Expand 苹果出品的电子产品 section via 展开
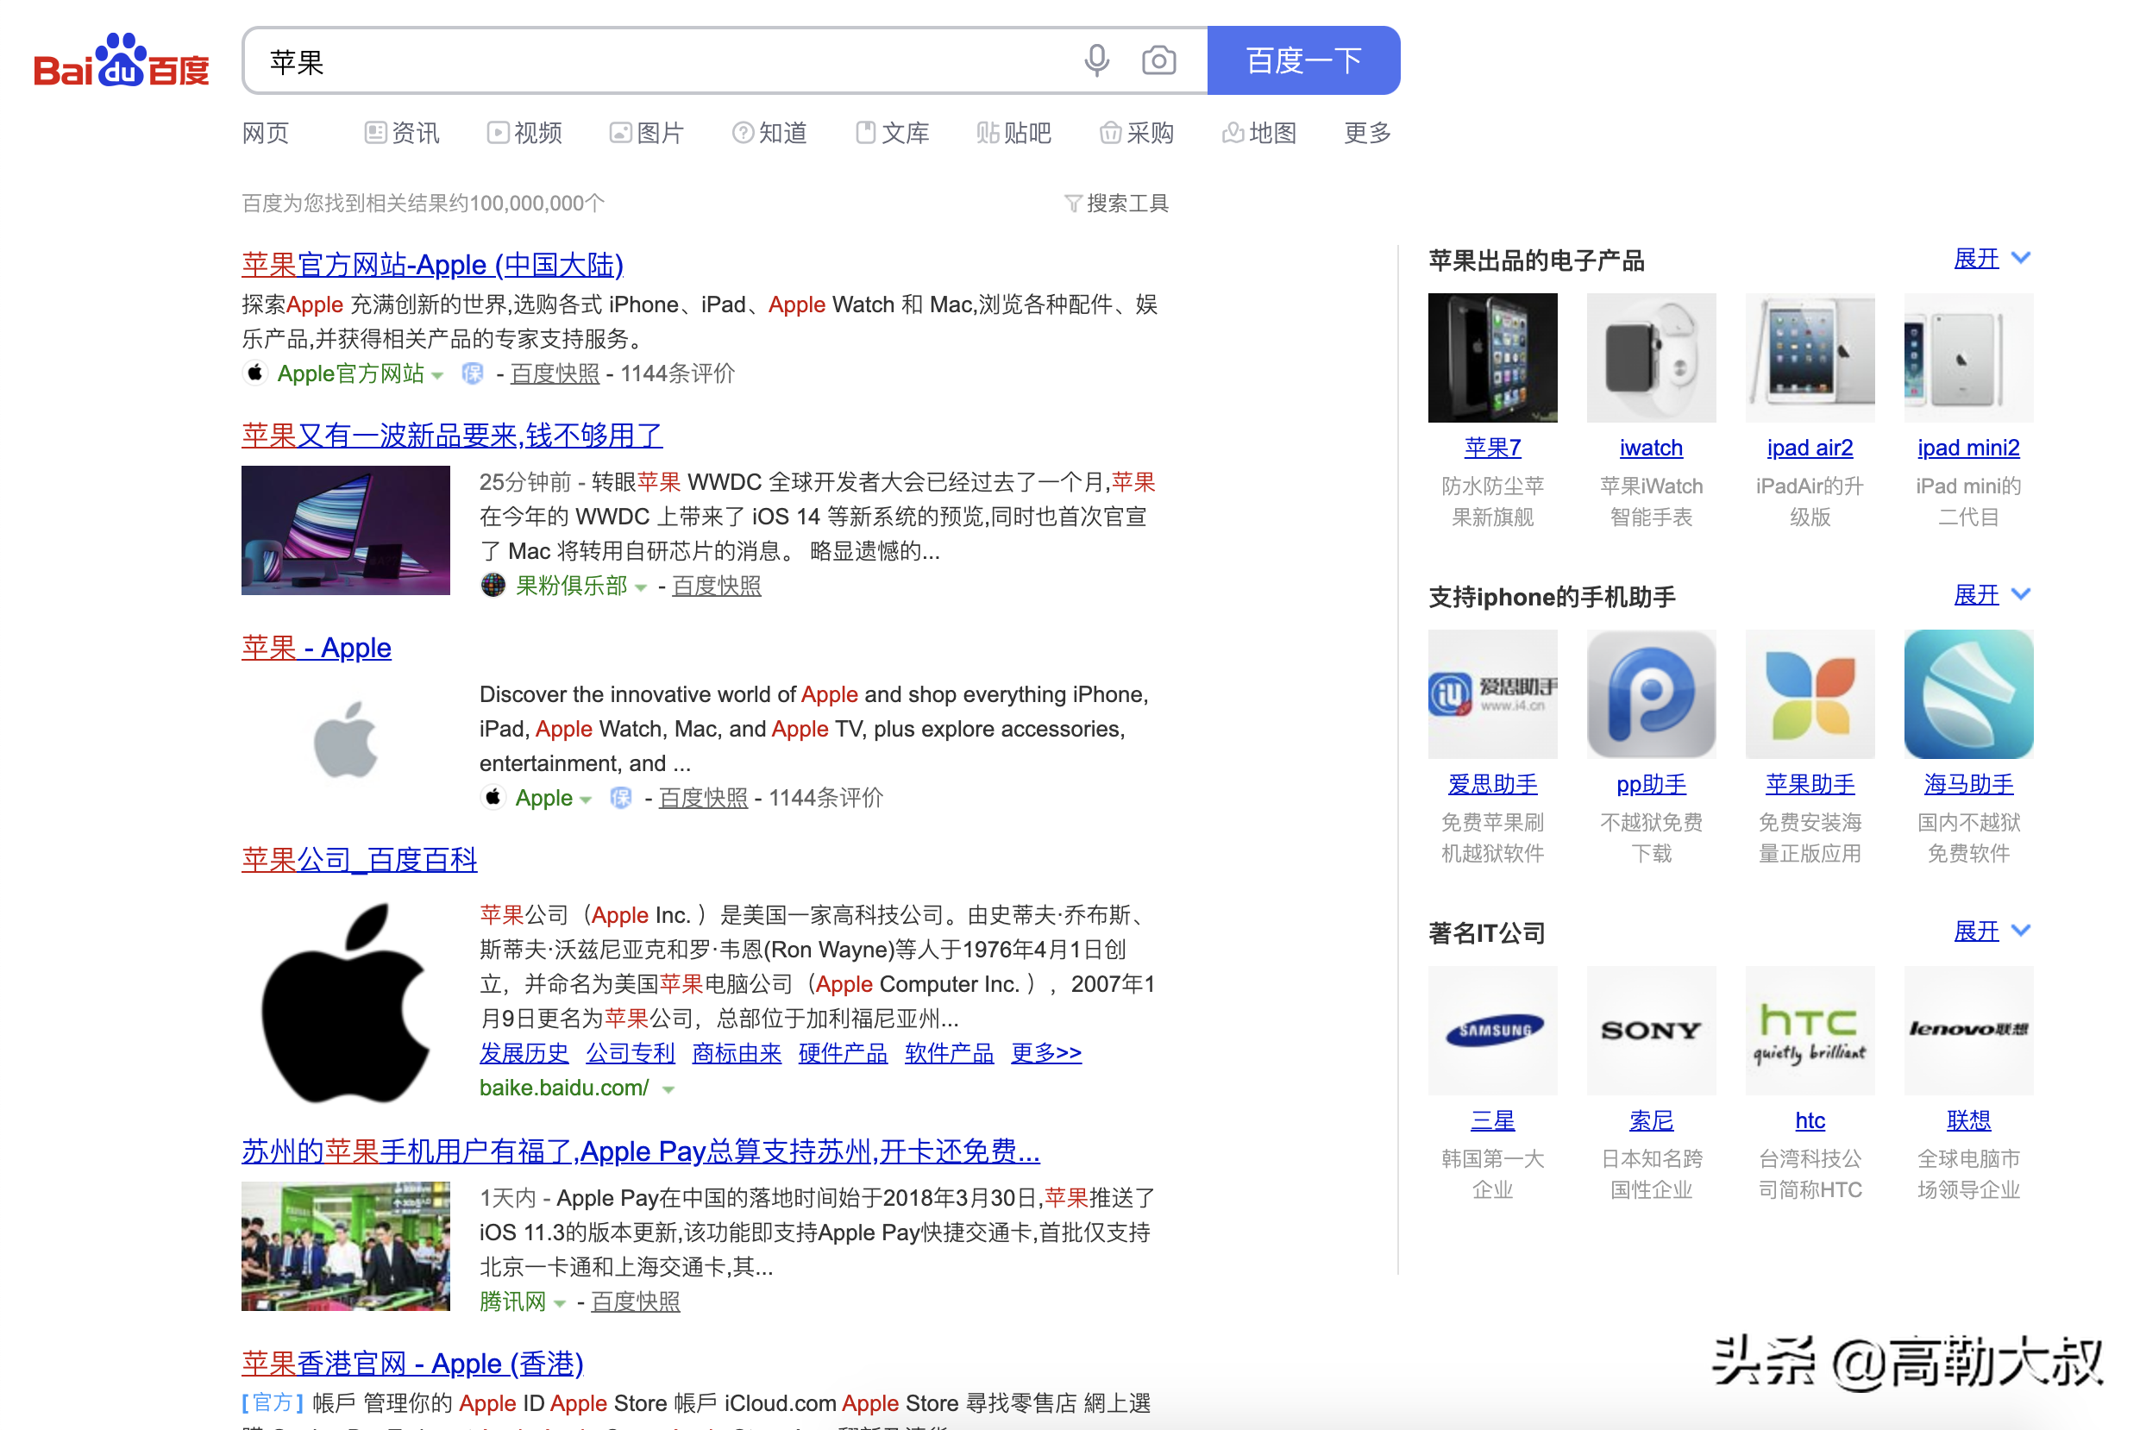Viewport: 2146px width, 1430px height. pos(1992,259)
